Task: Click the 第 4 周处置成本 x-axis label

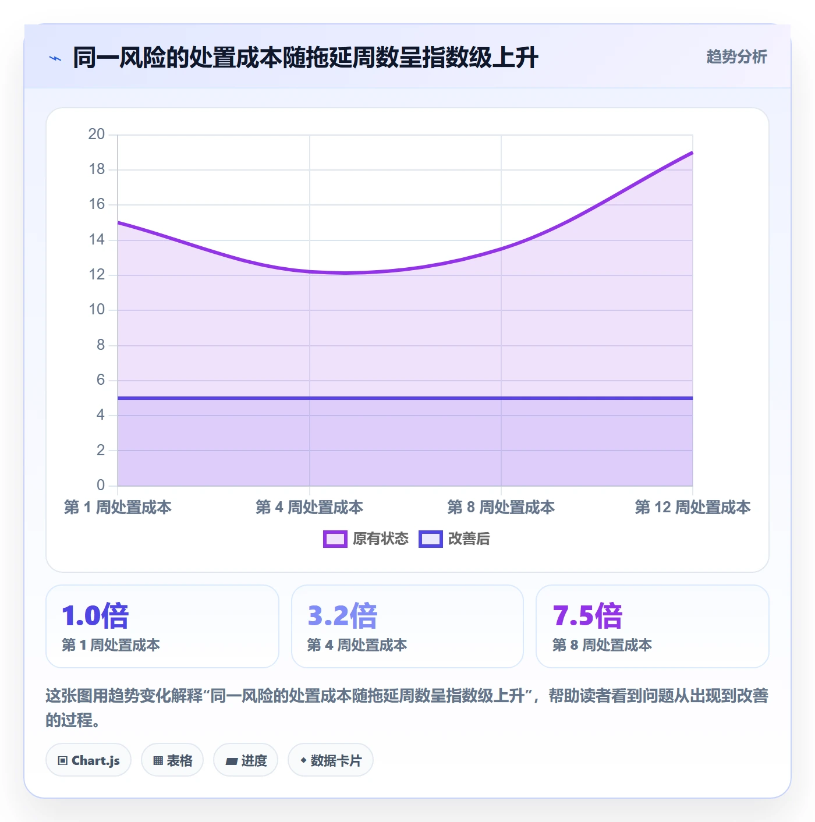Action: [309, 507]
